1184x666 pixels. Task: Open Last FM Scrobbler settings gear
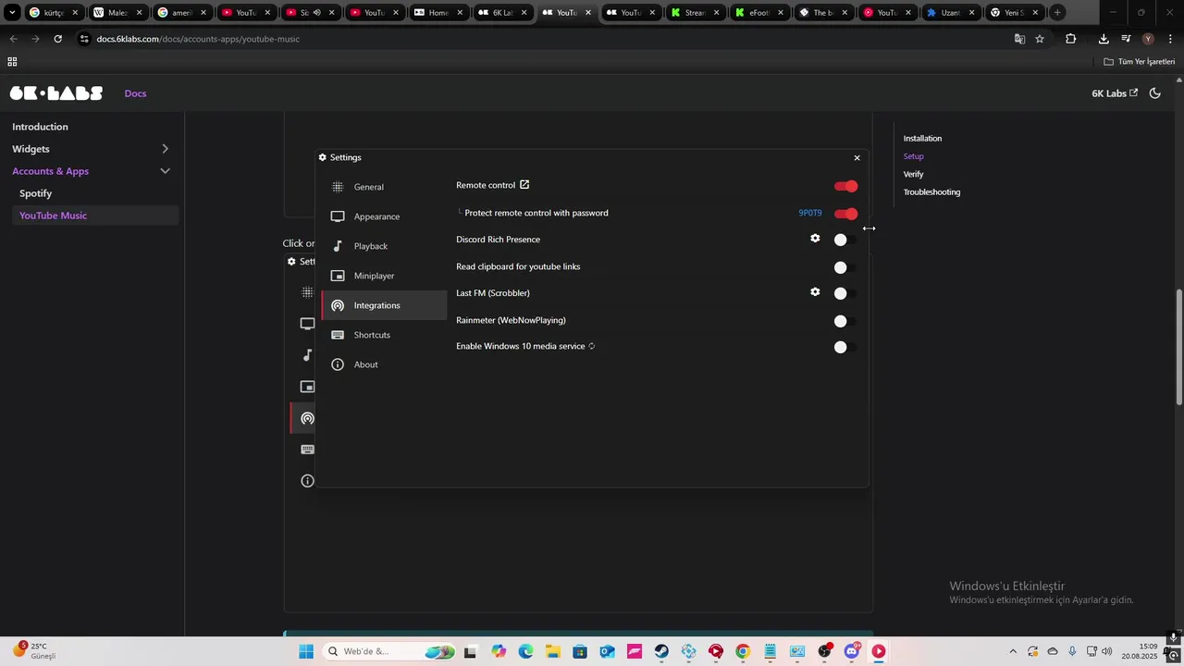(815, 292)
